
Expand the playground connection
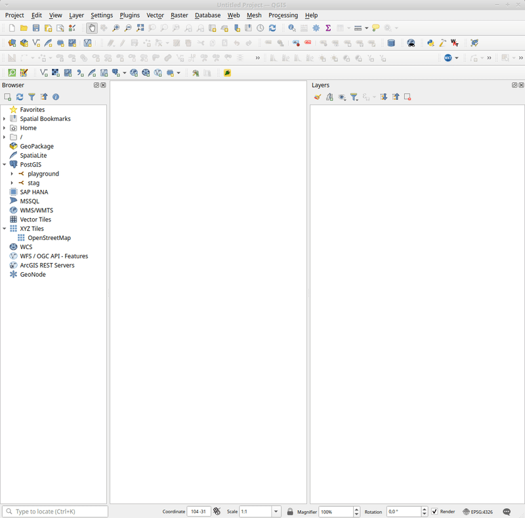[12, 174]
